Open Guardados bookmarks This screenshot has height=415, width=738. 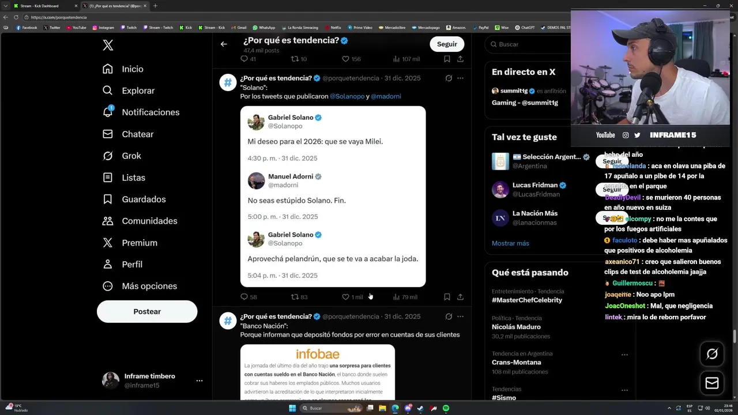pyautogui.click(x=134, y=199)
